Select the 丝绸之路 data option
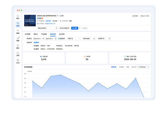The height and width of the screenshot is (113, 167). pos(76,46)
